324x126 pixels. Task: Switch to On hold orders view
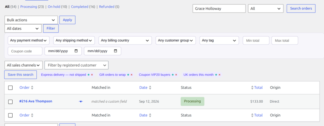click(x=54, y=7)
